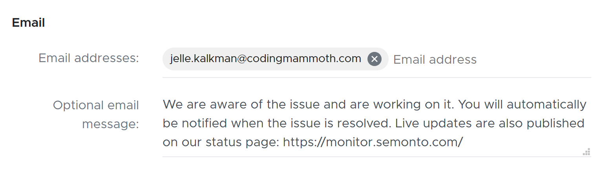Remove the jelle.kalkman@codingmammoth.com address chip

pos(374,59)
